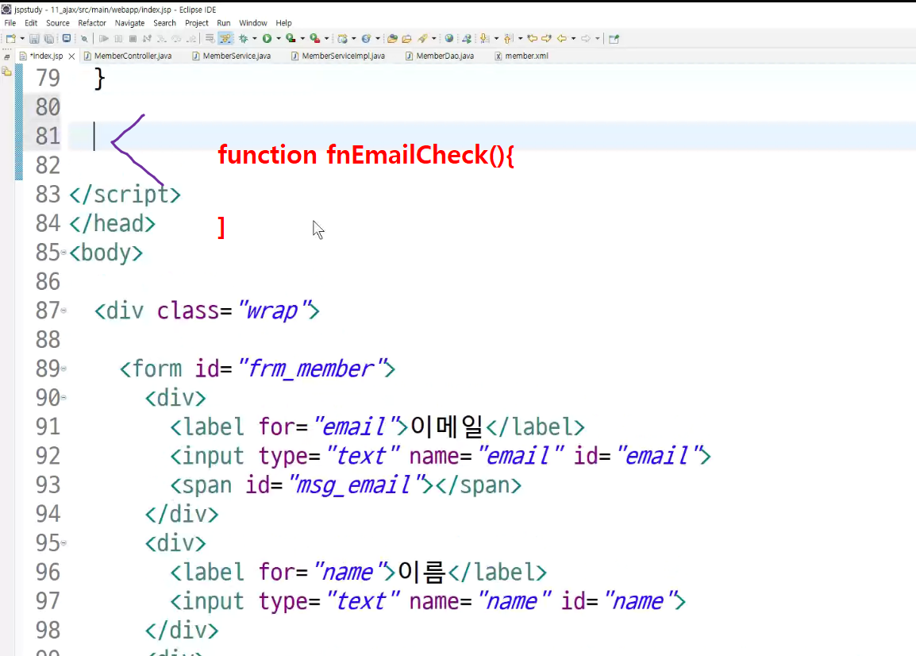Click the Open Type folder icon
Image resolution: width=916 pixels, height=656 pixels.
pos(392,39)
